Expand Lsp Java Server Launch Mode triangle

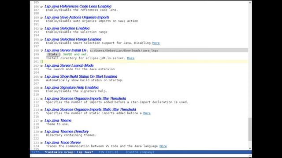pyautogui.click(x=41, y=66)
